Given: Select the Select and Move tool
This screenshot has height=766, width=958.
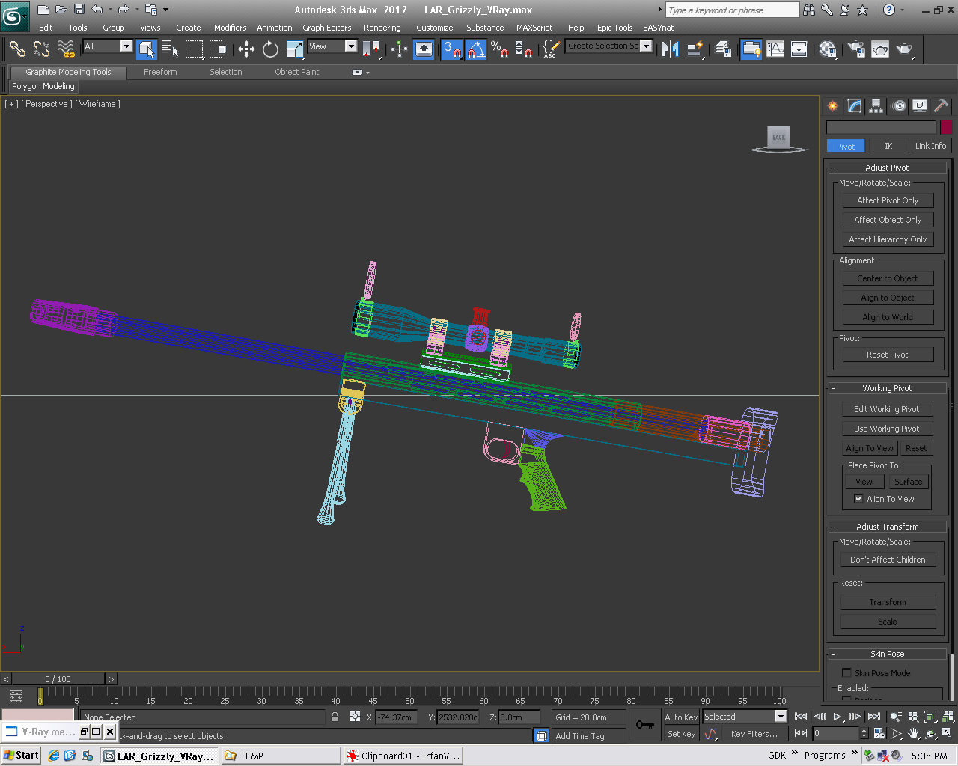Looking at the screenshot, I should (x=246, y=49).
